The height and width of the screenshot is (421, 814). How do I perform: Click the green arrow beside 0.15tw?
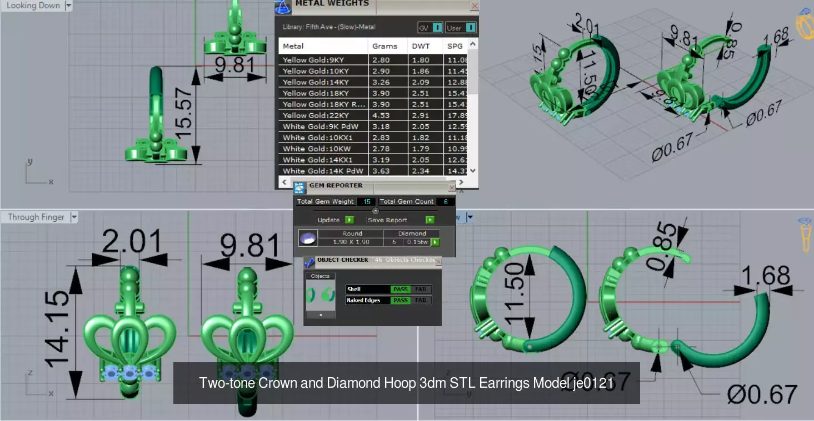(x=435, y=242)
